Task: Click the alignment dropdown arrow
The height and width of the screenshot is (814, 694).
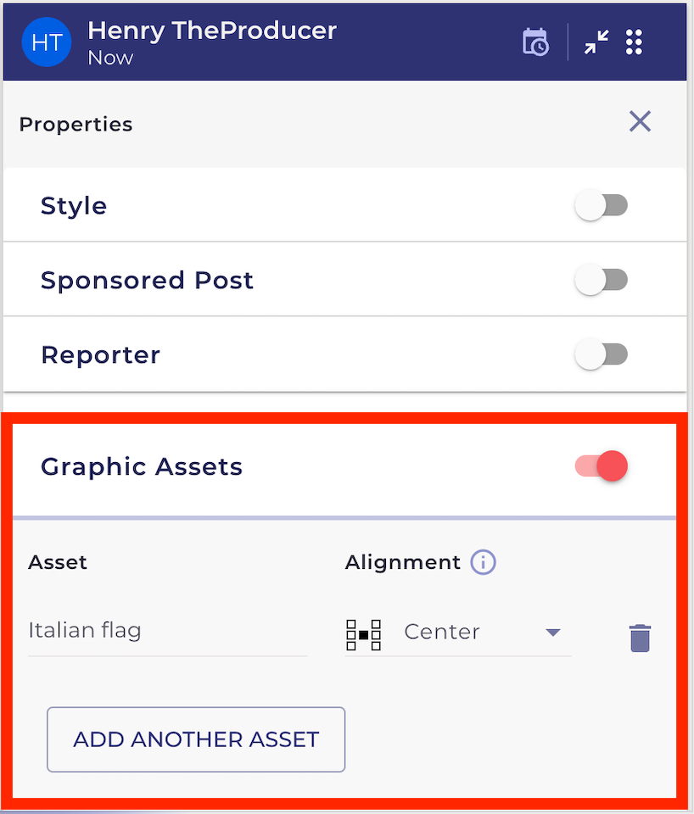Action: point(553,633)
